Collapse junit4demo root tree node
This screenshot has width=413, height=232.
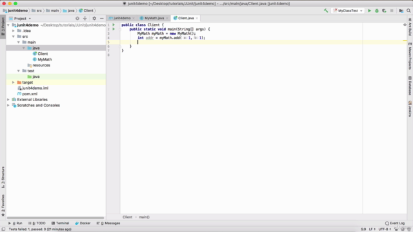click(x=8, y=25)
